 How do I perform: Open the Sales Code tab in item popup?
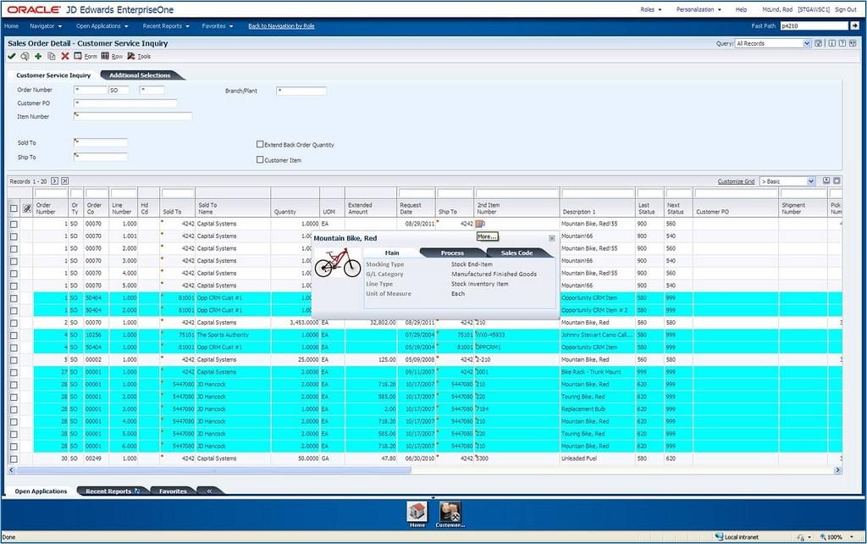tap(516, 253)
